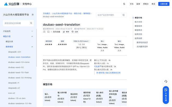Image resolution: width=172 pixels, height=107 pixels.
Task: Open 备案 in top navigation
Action: (138, 4)
